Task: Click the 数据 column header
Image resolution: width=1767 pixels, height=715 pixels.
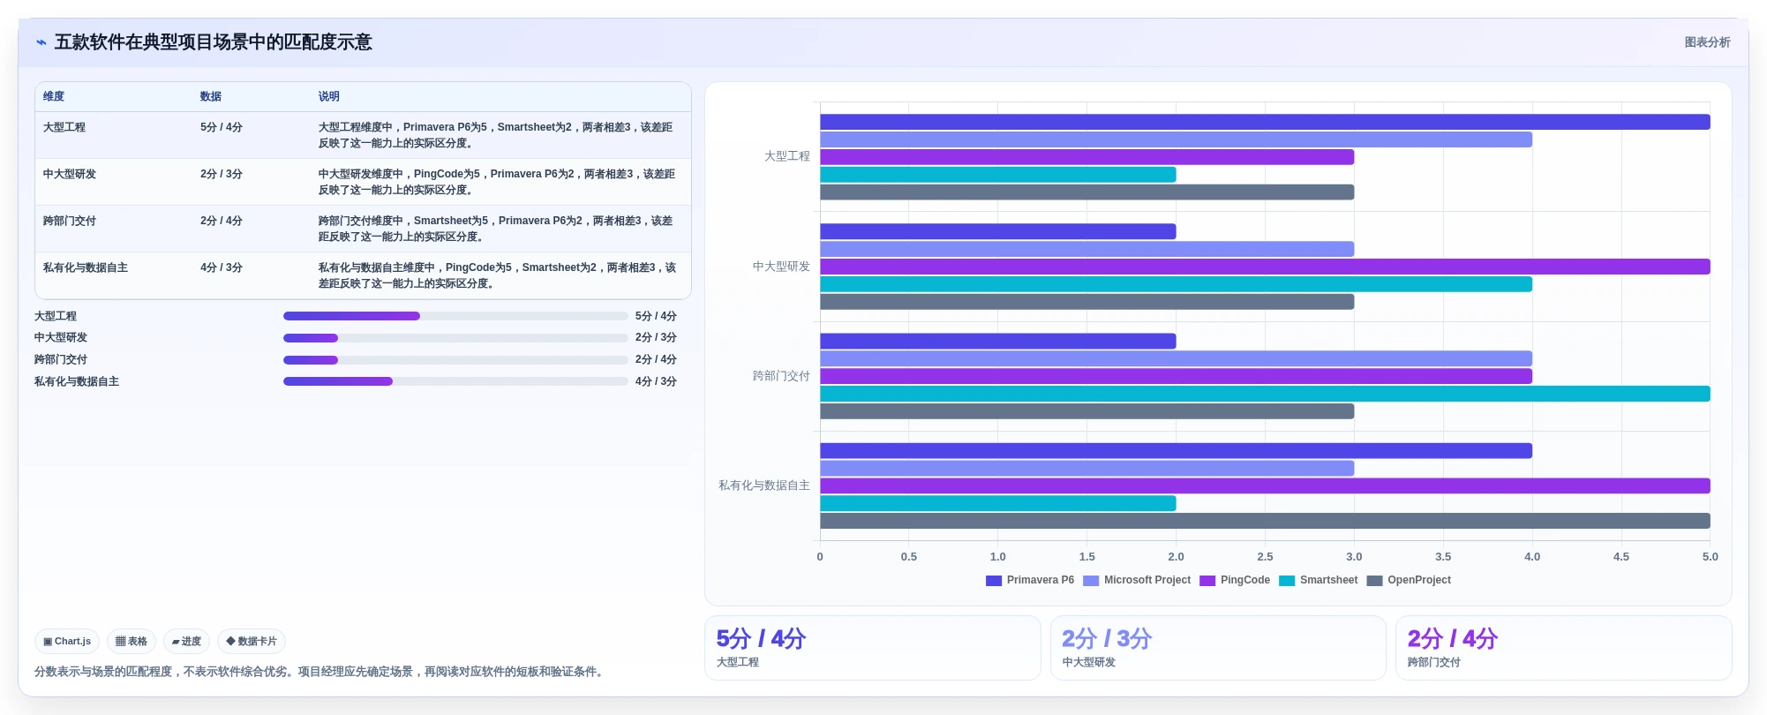Action: click(x=211, y=97)
